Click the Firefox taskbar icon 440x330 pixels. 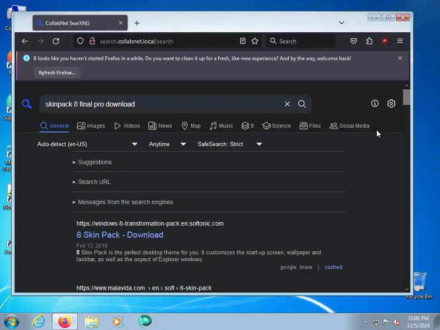[65, 321]
